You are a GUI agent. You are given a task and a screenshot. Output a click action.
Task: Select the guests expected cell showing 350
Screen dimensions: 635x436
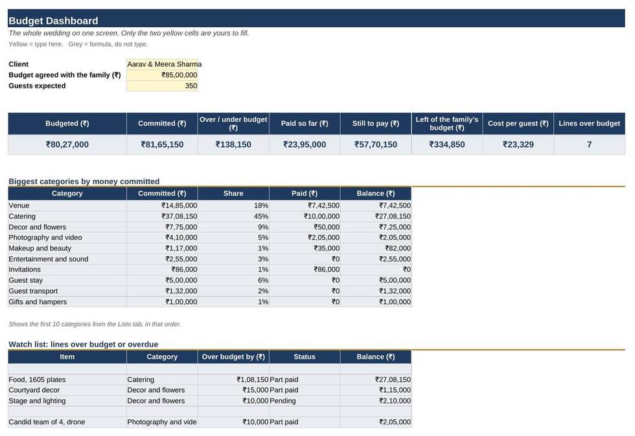pyautogui.click(x=162, y=86)
